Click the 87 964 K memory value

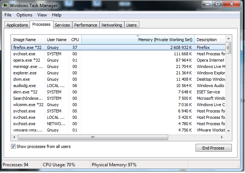[184, 60]
